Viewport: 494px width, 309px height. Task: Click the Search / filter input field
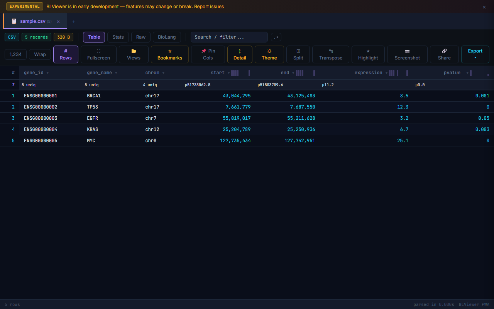pos(229,37)
